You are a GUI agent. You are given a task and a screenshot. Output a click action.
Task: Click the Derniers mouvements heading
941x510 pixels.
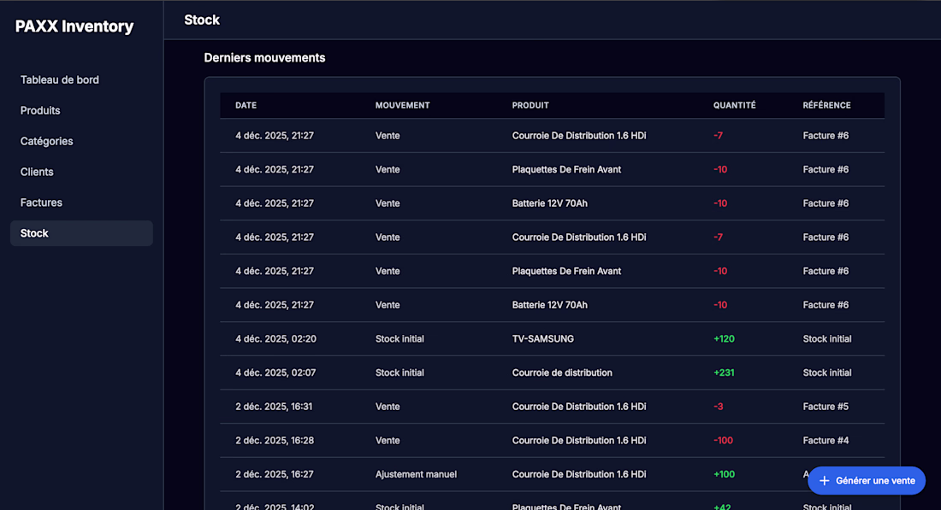pyautogui.click(x=264, y=58)
